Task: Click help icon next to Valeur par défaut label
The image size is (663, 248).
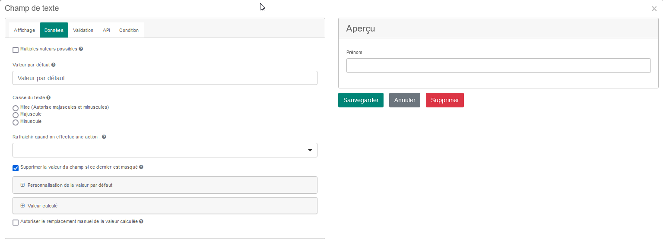Action: [x=53, y=65]
